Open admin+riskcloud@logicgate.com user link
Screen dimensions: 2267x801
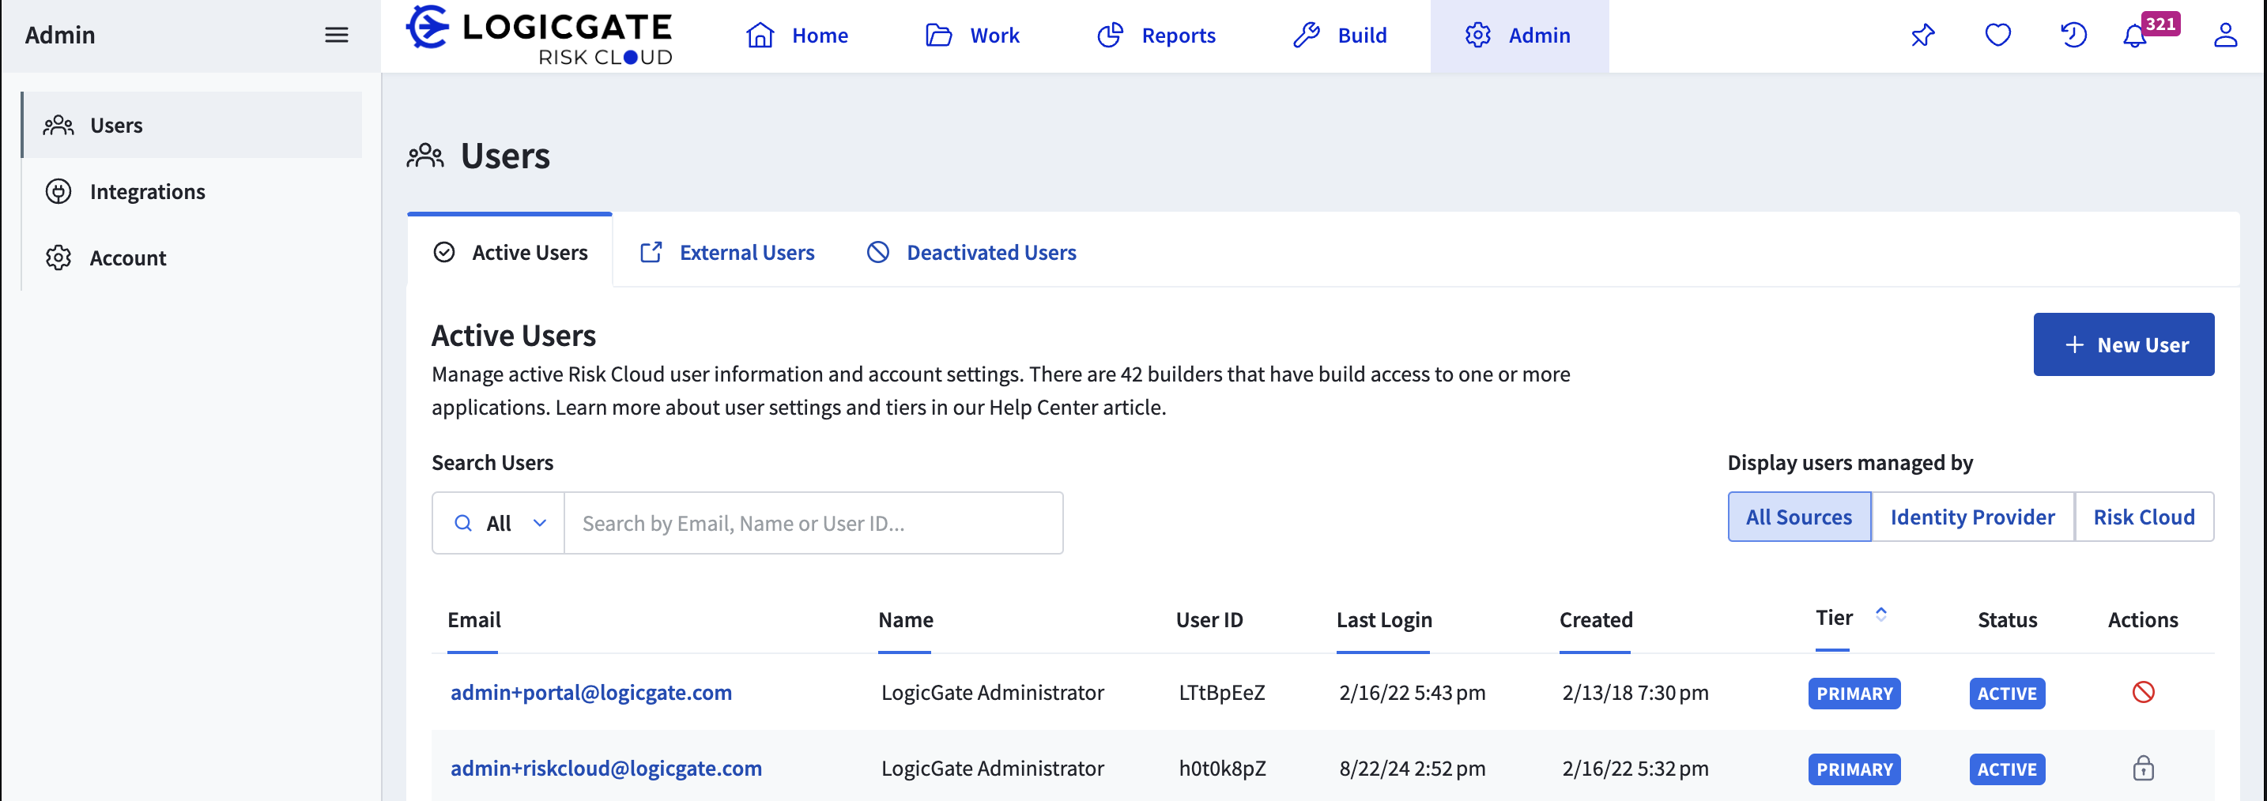605,769
